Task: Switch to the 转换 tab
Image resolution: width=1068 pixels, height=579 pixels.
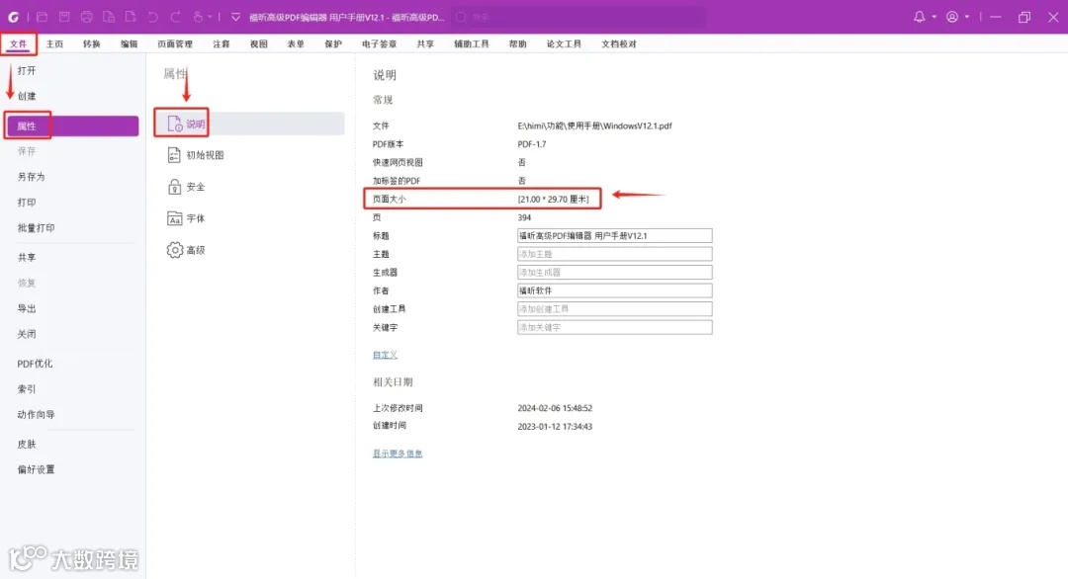Action: 91,43
